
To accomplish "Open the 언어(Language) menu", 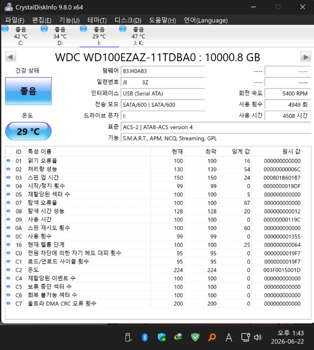I will point(206,20).
